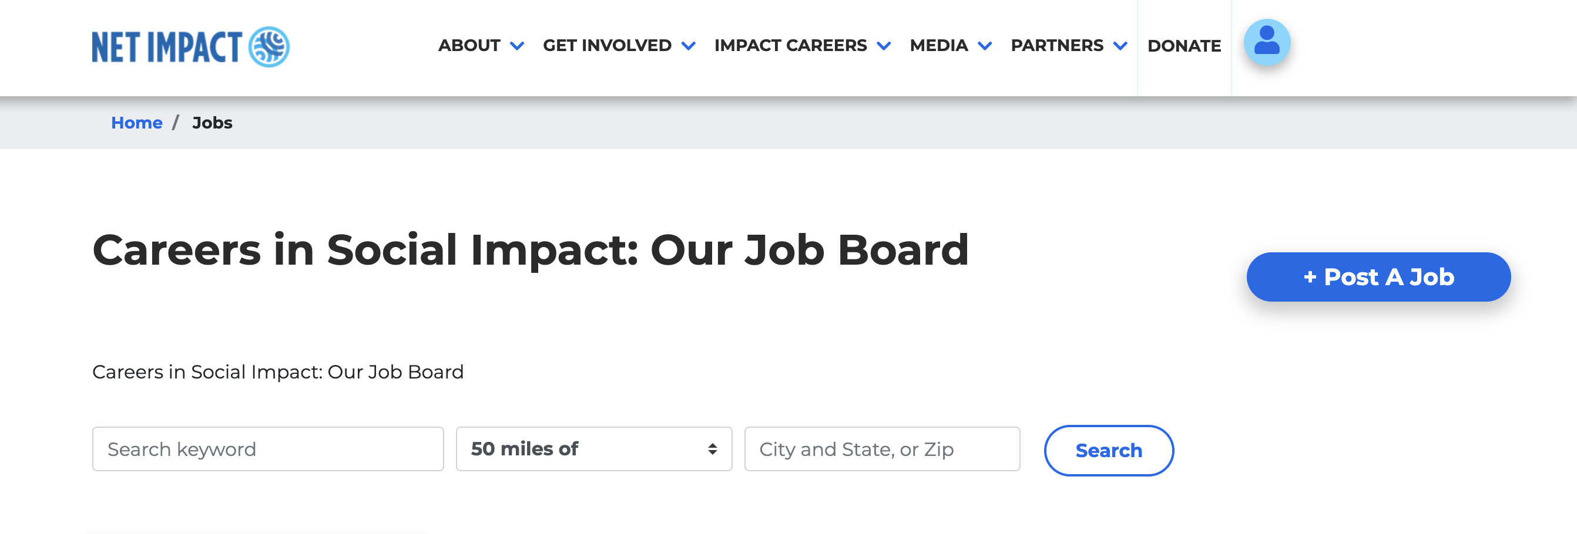Viewport: 1577px width, 534px height.
Task: Select Get Involved in navigation
Action: 607,46
